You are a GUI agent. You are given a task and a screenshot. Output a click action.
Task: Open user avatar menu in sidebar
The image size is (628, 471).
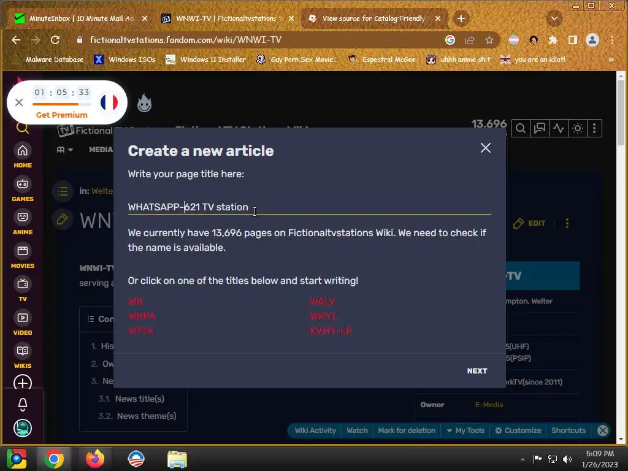pos(23,428)
